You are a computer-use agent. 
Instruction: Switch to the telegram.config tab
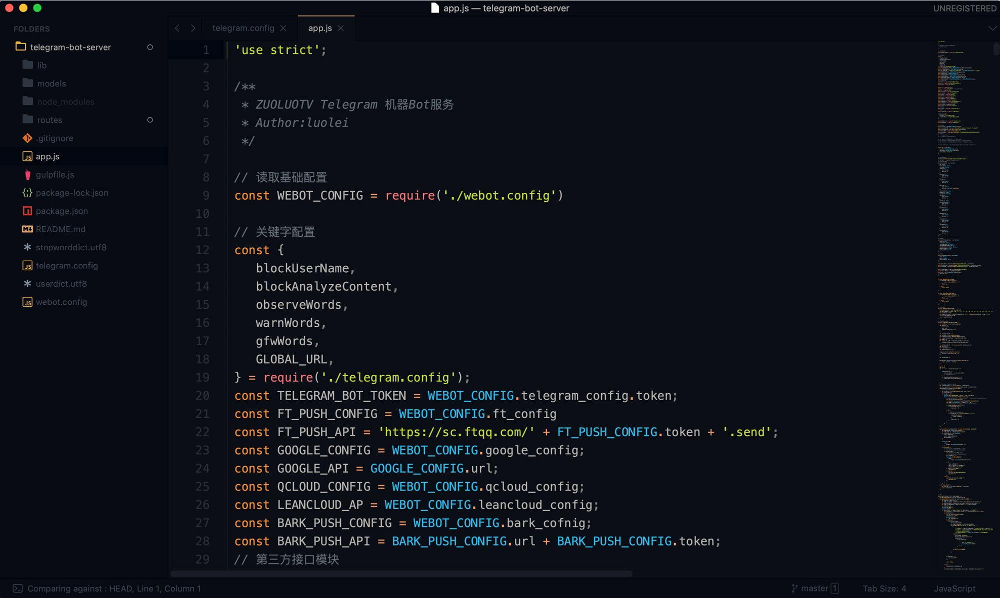click(x=243, y=28)
